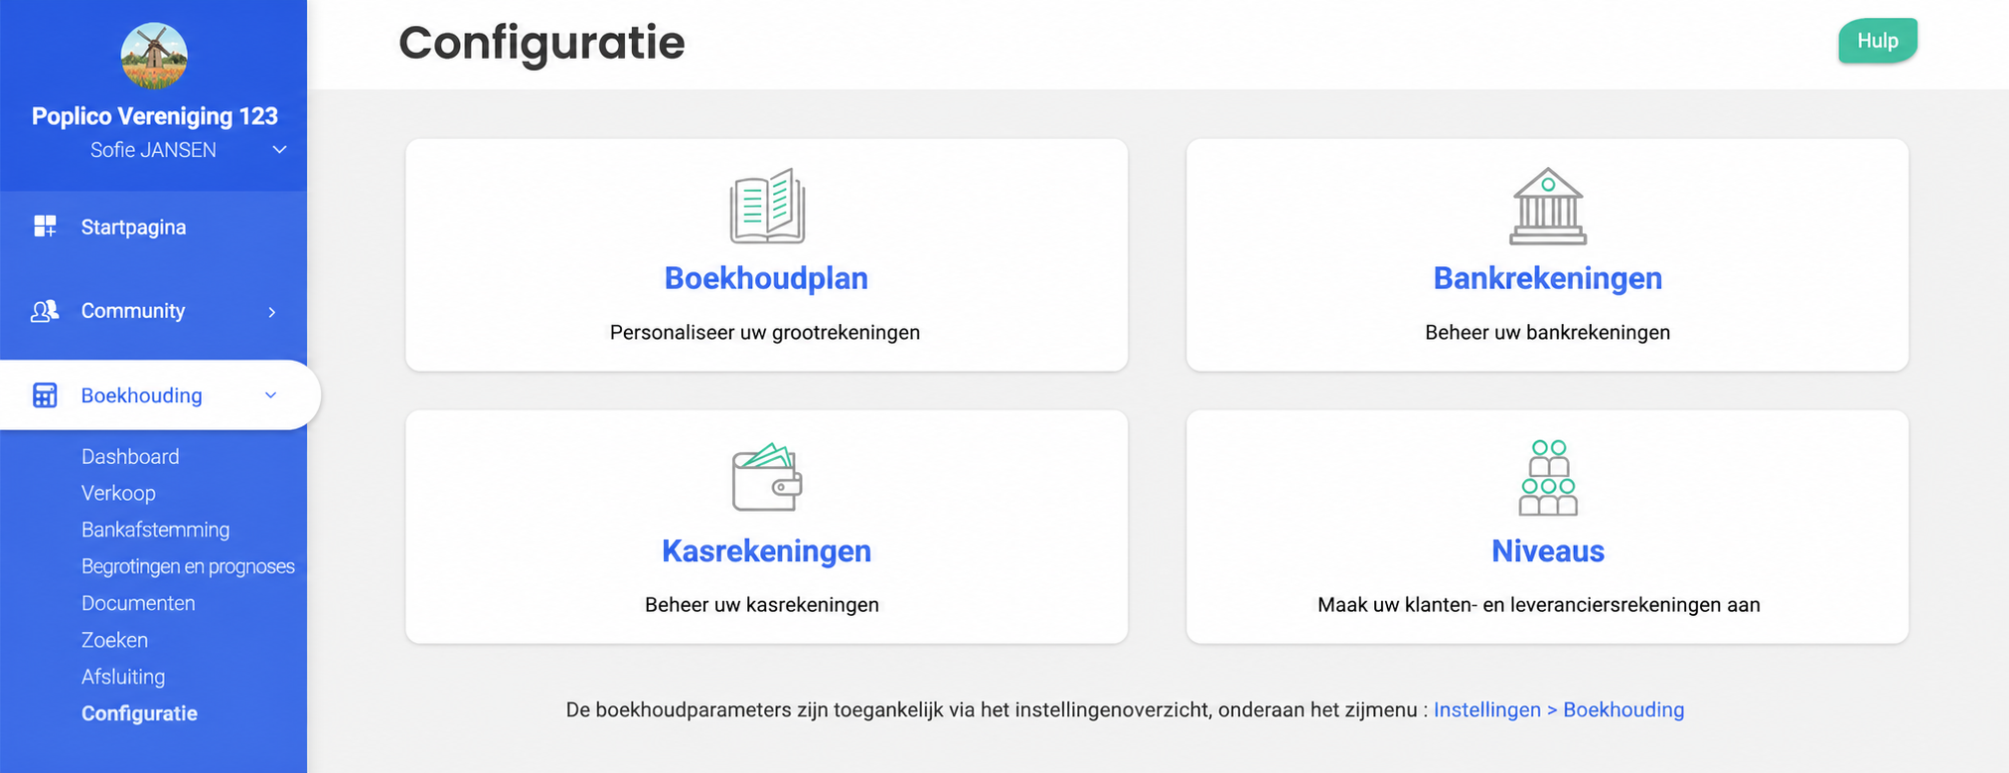
Task: Click the Configuratie page heading
Action: pos(541,43)
